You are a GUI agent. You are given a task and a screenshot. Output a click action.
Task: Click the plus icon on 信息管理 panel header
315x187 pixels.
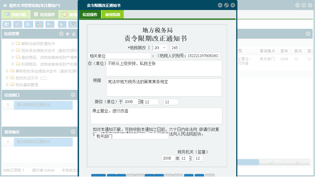pyautogui.click(x=67, y=34)
